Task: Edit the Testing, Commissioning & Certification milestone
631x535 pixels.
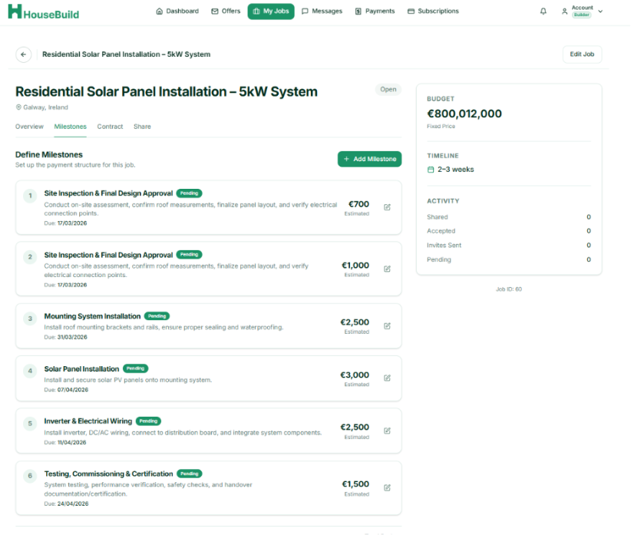Action: pyautogui.click(x=387, y=487)
